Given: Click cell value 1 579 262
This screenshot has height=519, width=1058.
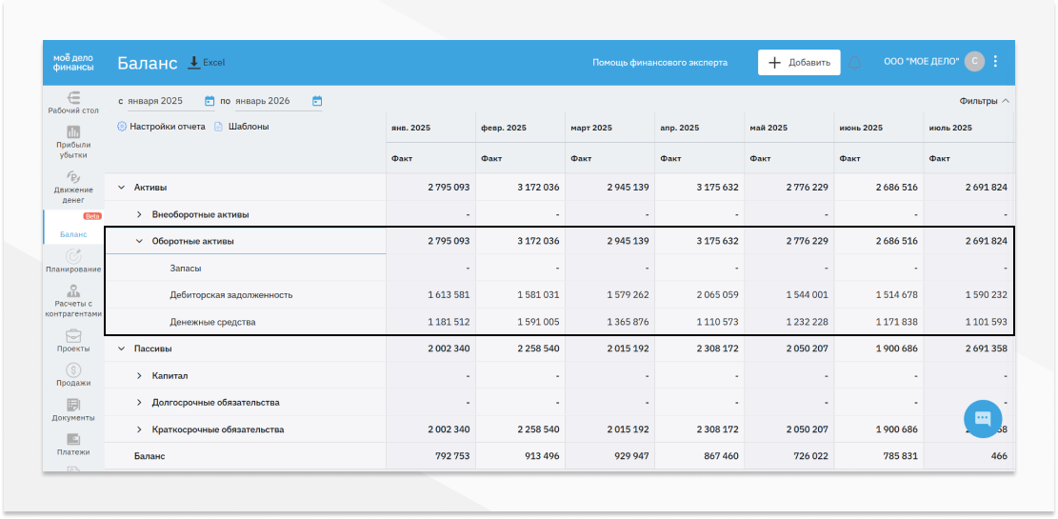Looking at the screenshot, I should pyautogui.click(x=628, y=295).
